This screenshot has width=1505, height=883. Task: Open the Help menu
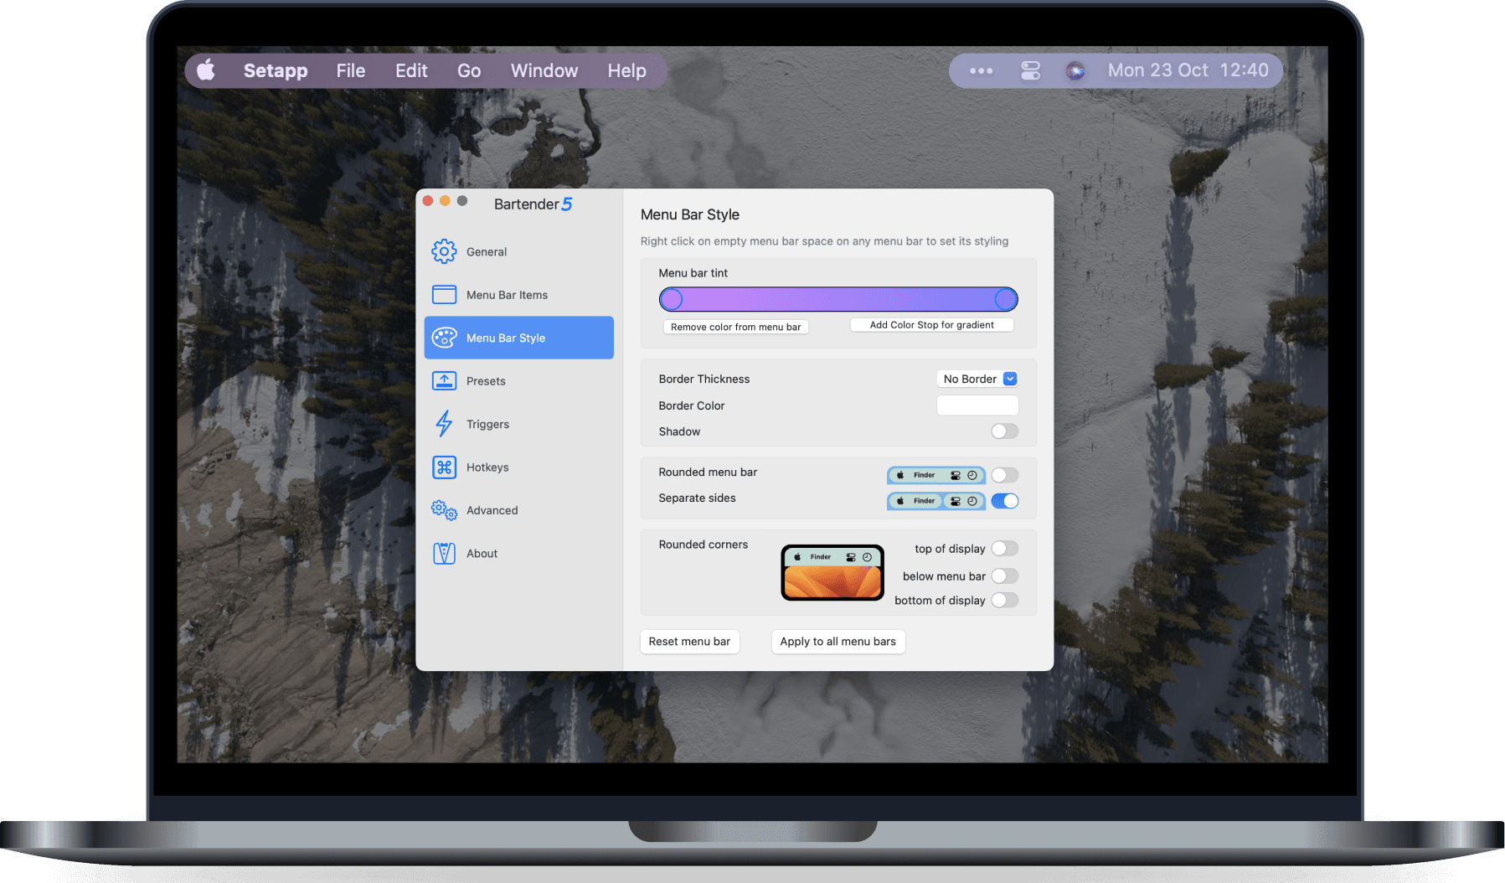pyautogui.click(x=626, y=71)
